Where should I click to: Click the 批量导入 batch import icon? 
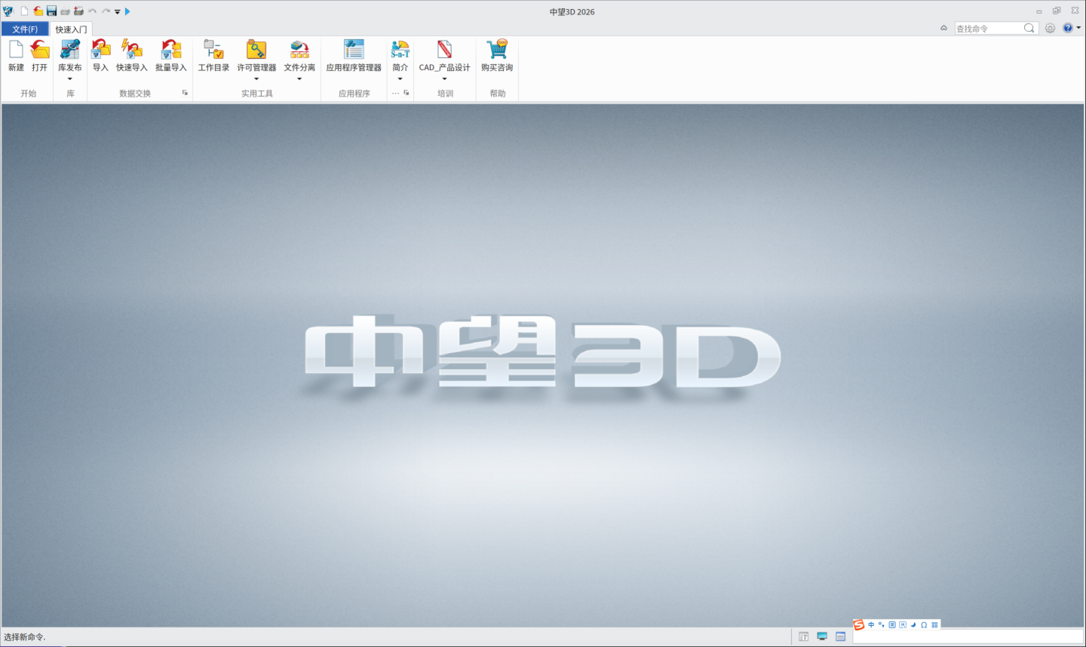(171, 50)
